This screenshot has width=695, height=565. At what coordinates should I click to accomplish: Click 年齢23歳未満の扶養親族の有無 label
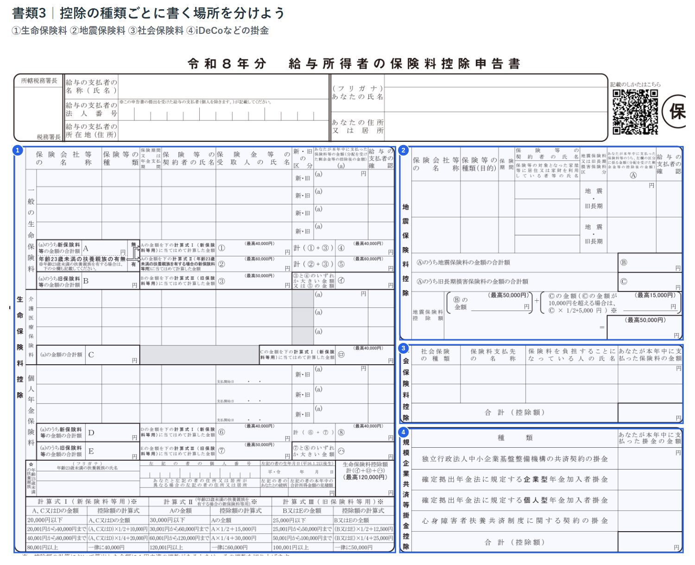pyautogui.click(x=82, y=259)
